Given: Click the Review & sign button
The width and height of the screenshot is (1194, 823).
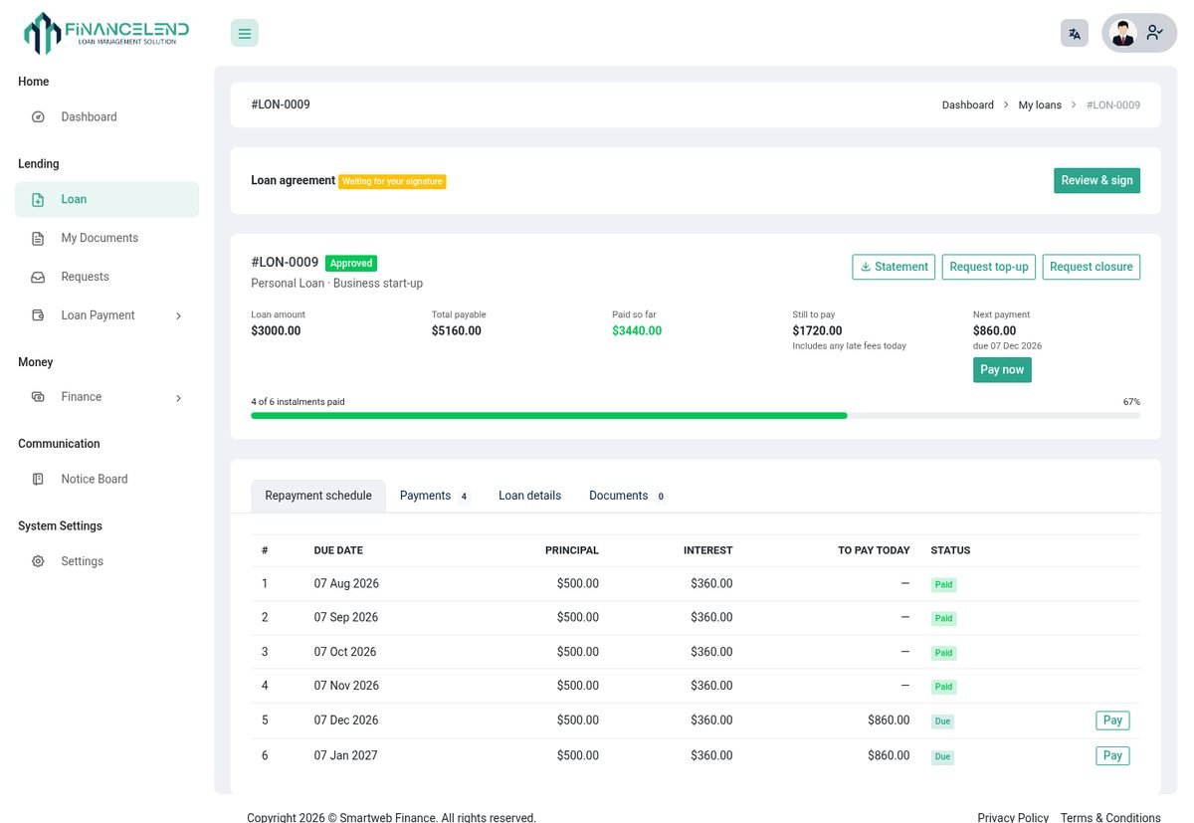Looking at the screenshot, I should point(1096,180).
